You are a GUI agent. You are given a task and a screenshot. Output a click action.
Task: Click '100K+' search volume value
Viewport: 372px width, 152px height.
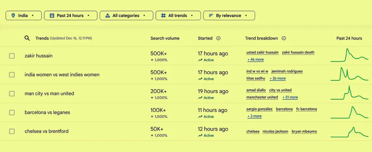pyautogui.click(x=158, y=110)
